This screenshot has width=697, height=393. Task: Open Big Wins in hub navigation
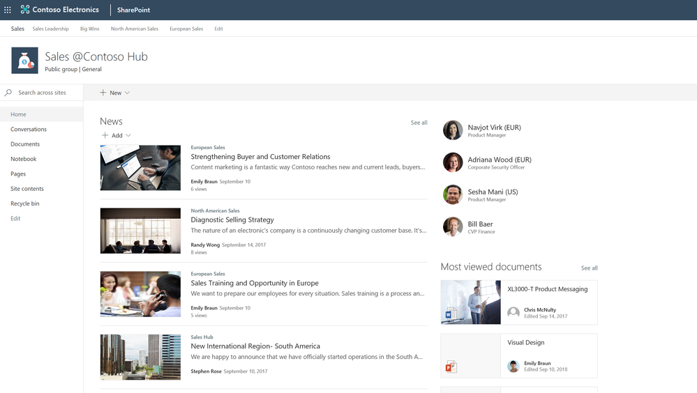coord(90,29)
